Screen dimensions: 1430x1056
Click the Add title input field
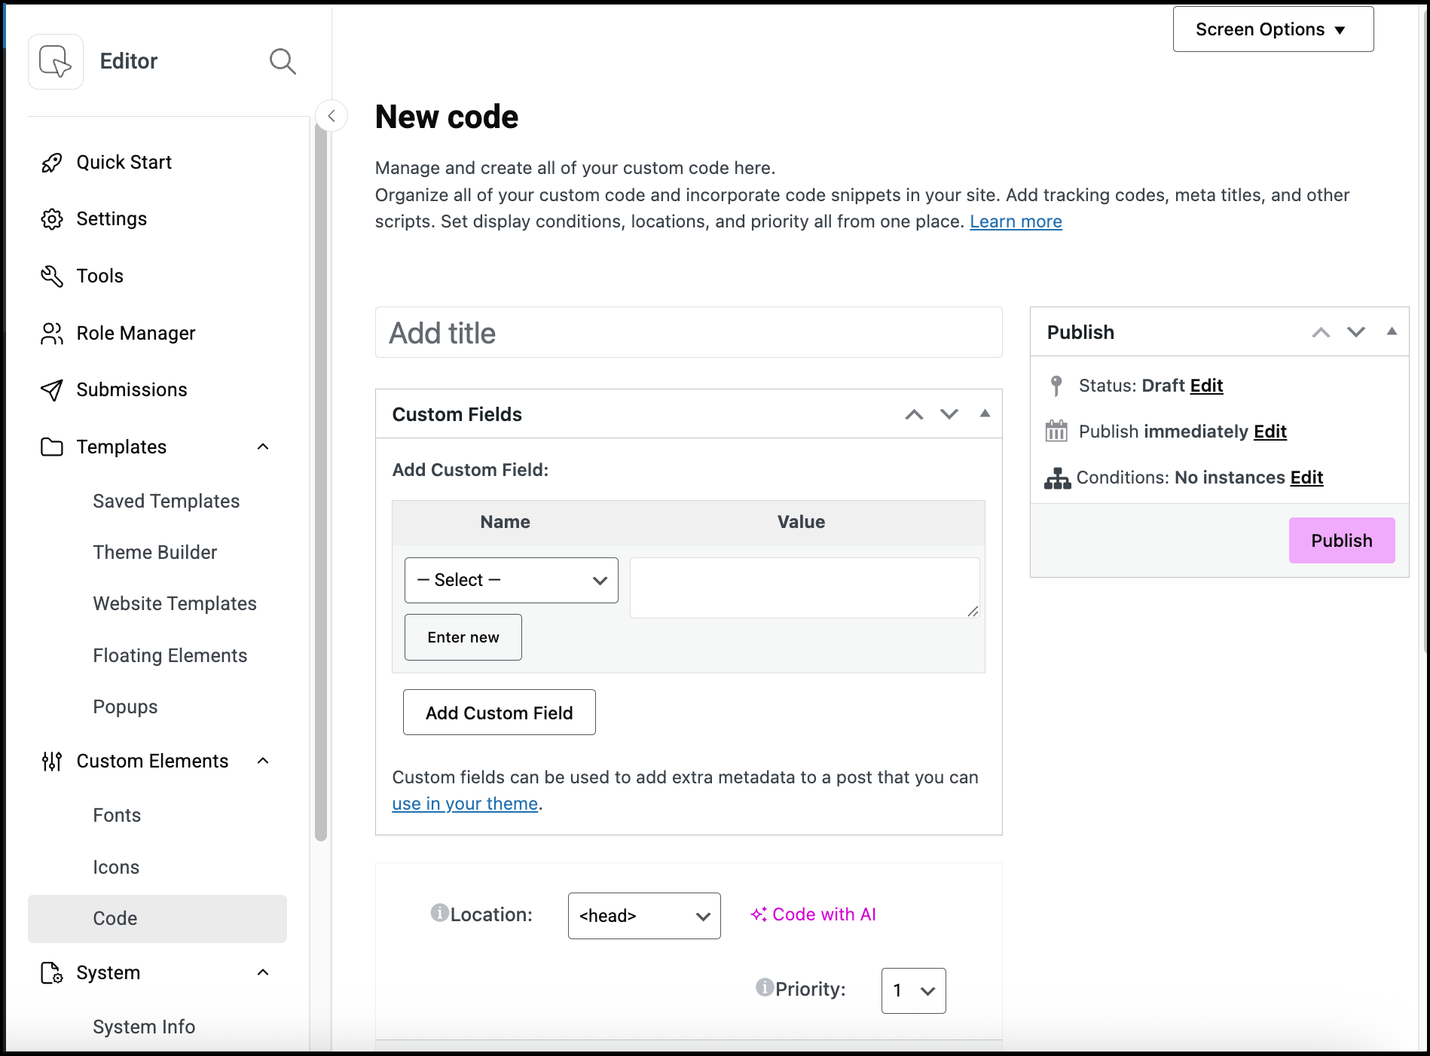coord(688,333)
